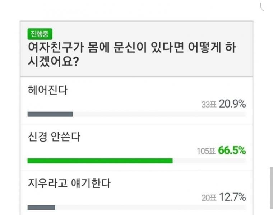This screenshot has height=215, width=273.
Task: Click the 105표 vote count
Action: point(205,151)
